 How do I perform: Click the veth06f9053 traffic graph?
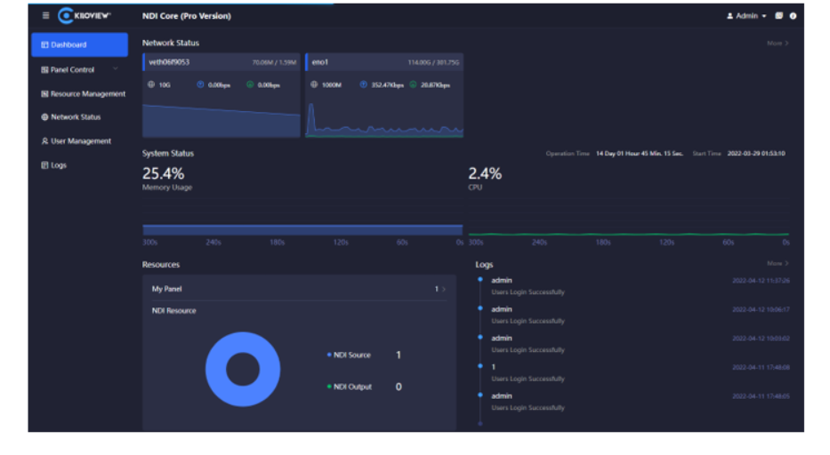coord(222,120)
